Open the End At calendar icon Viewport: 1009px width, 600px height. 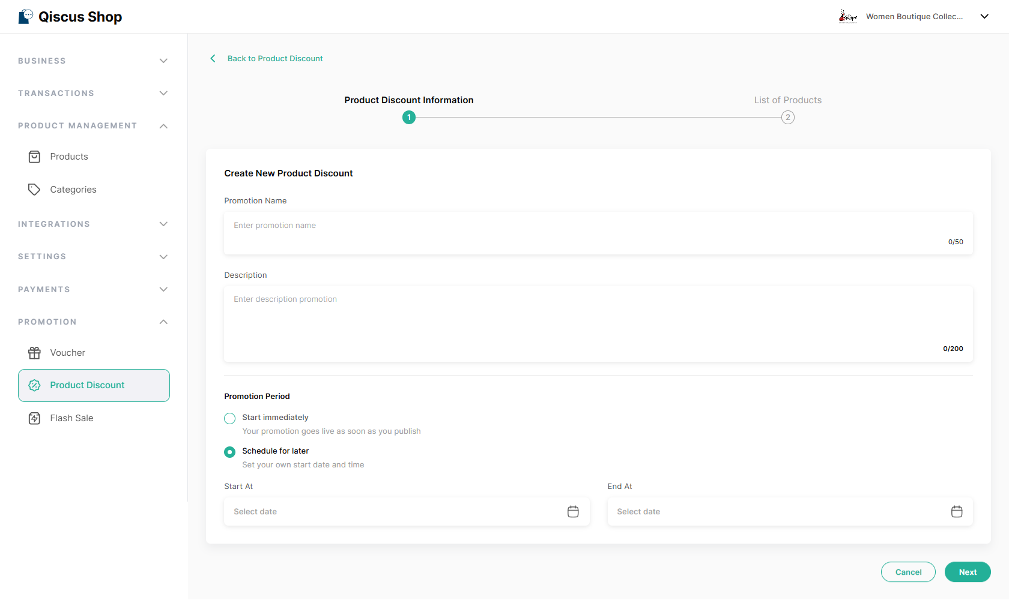(x=957, y=511)
